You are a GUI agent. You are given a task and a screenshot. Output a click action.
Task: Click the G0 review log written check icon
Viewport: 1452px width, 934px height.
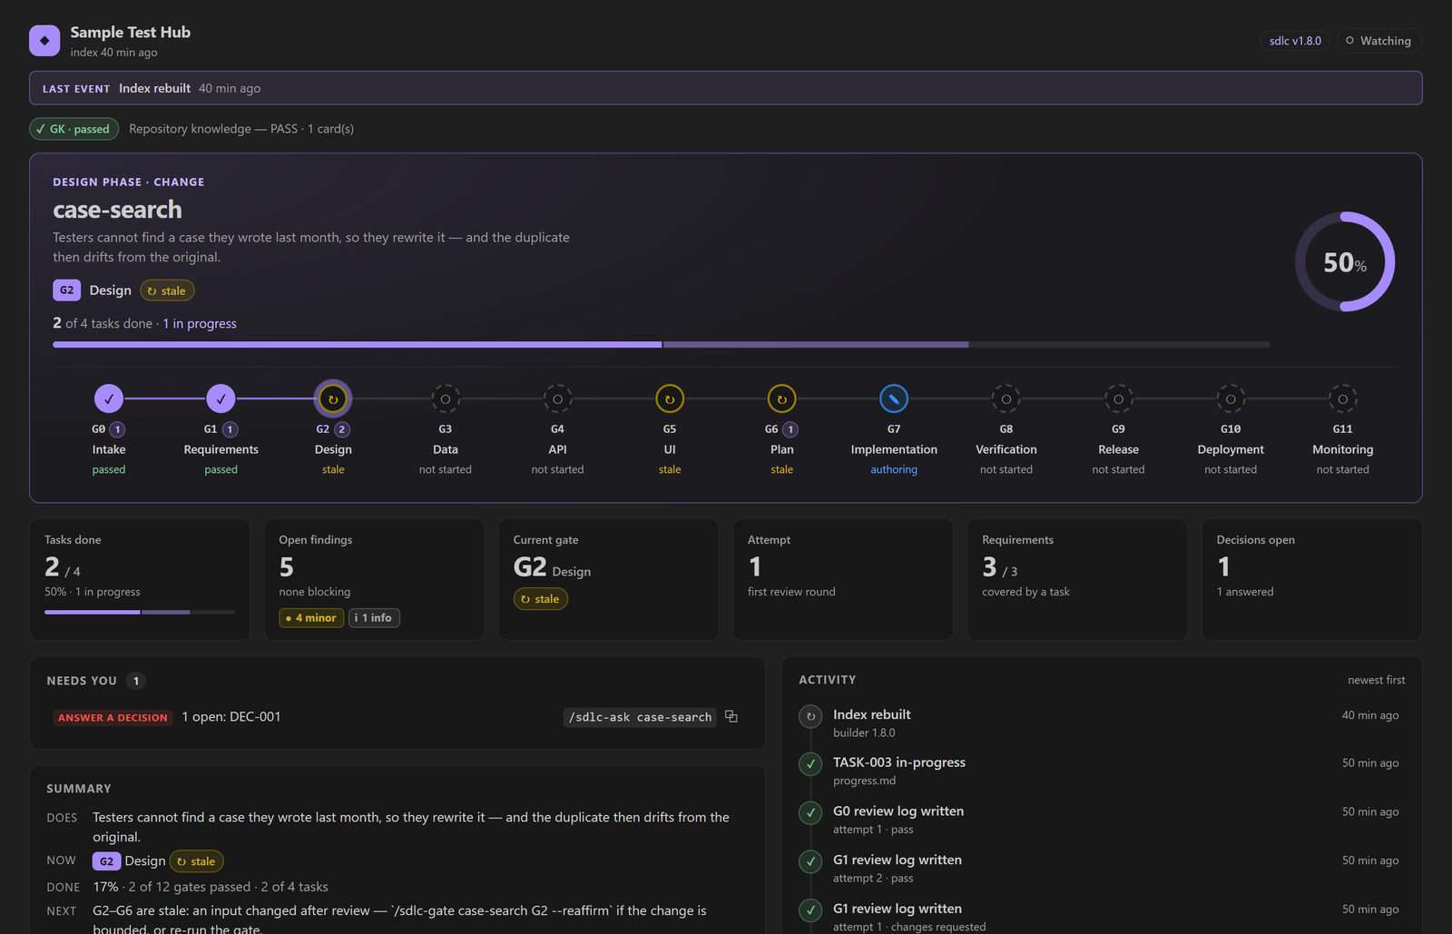click(810, 812)
